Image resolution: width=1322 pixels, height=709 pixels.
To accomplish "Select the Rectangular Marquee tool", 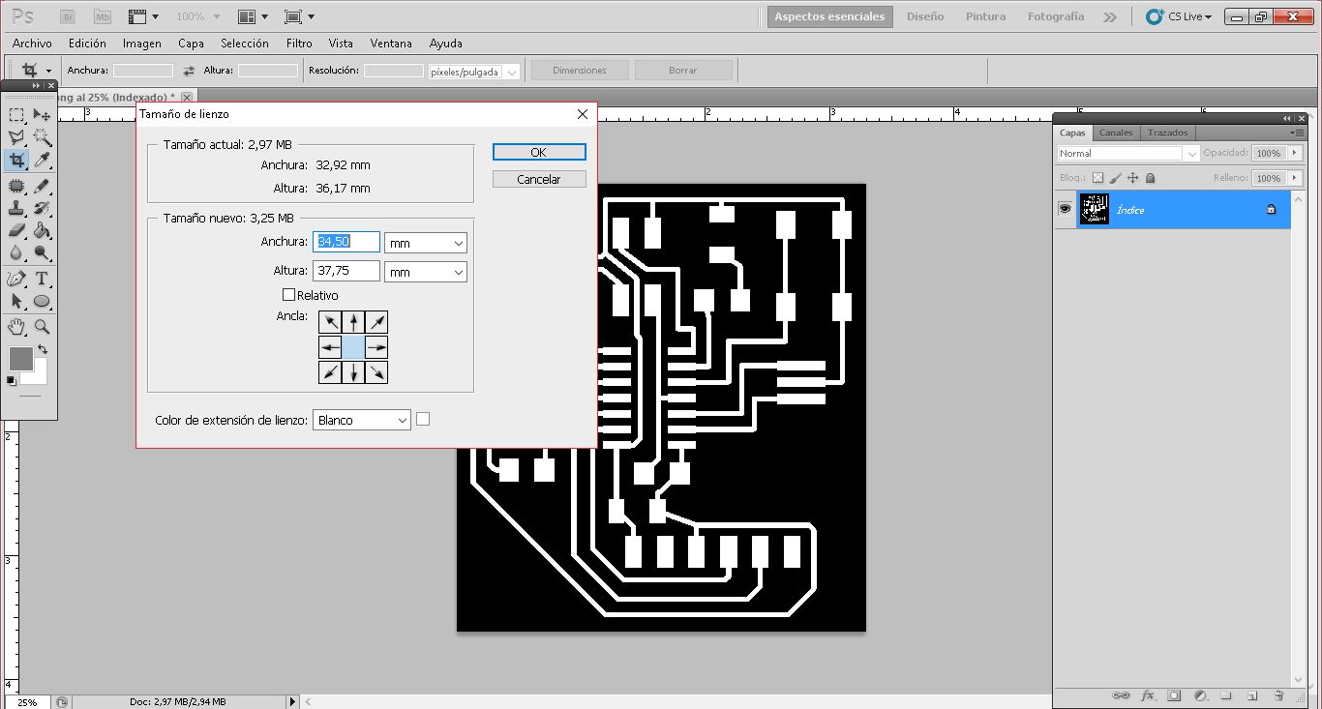I will click(16, 115).
